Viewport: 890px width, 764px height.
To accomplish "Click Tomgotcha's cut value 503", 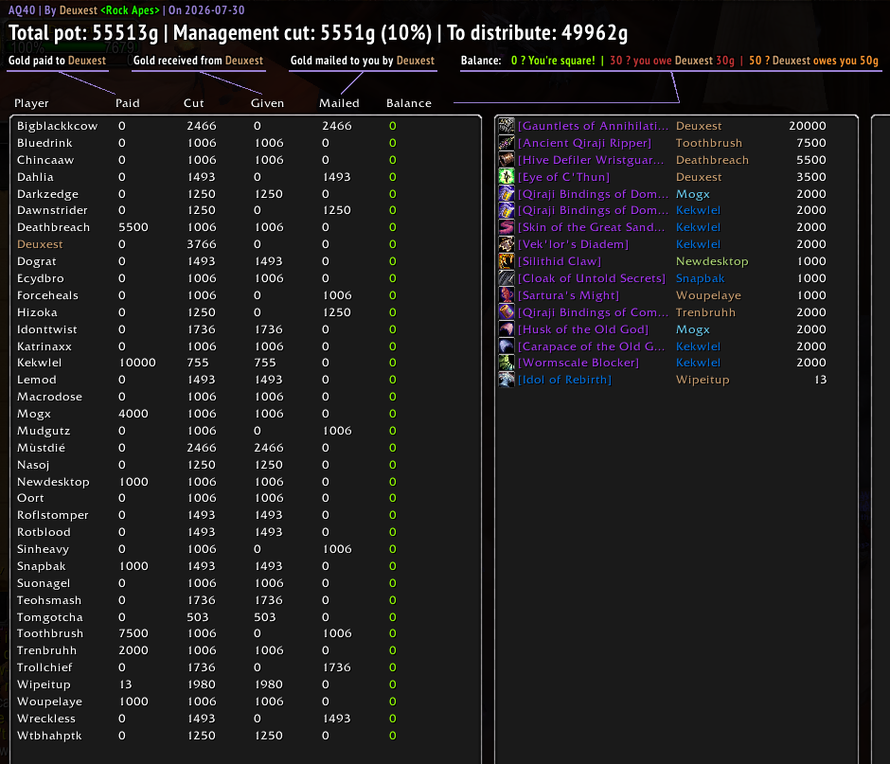I will tap(198, 617).
